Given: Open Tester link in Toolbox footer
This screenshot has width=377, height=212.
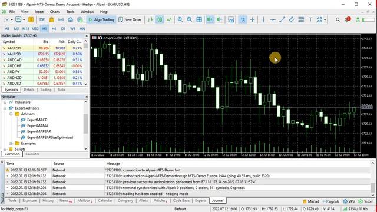Looking at the screenshot, I should (x=365, y=201).
